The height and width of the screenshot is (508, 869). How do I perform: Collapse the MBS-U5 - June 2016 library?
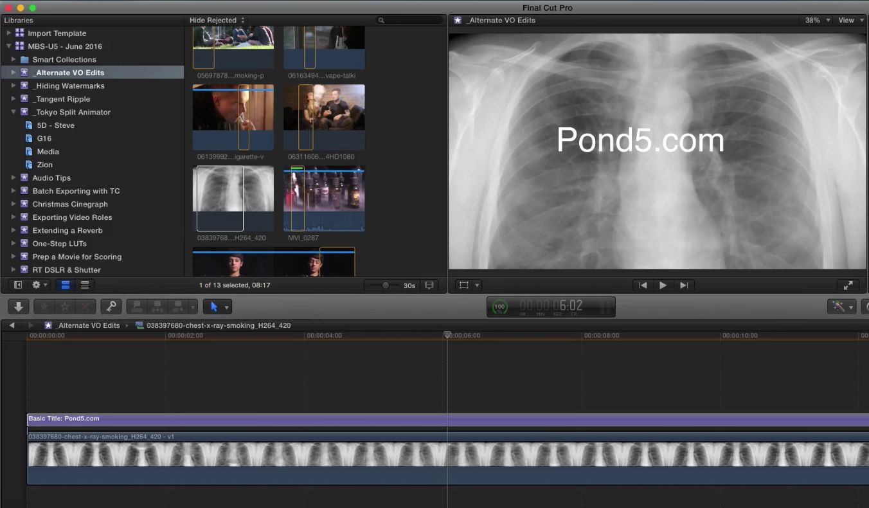(9, 46)
